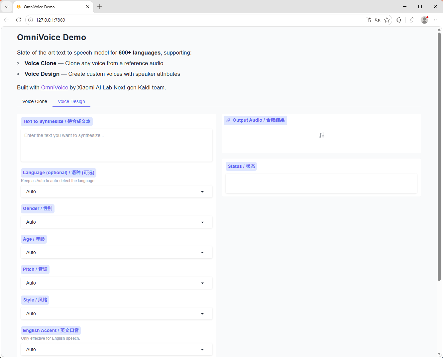Open the tab search chevron button

point(7,7)
